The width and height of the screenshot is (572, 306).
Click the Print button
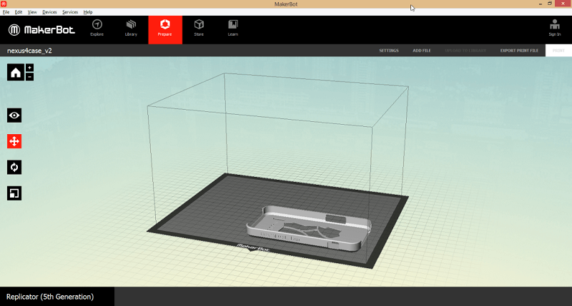[x=558, y=51]
